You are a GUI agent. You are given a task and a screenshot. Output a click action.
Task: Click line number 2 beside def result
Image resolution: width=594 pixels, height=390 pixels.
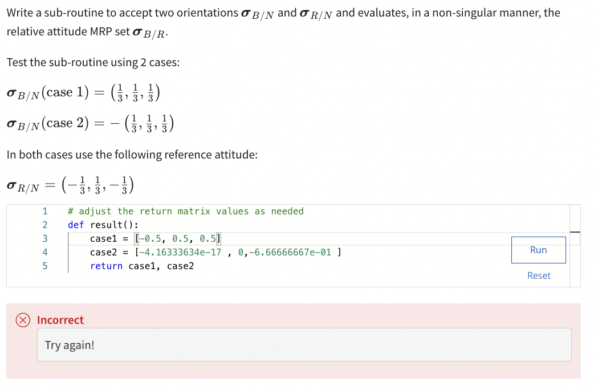[44, 225]
